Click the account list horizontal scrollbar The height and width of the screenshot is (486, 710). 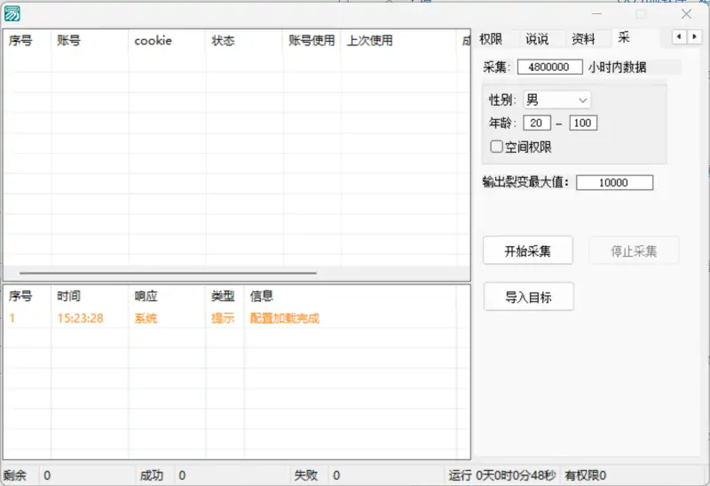[169, 273]
